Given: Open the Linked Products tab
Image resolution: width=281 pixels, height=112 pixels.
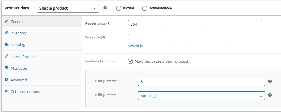Looking at the screenshot, I should coord(42,56).
